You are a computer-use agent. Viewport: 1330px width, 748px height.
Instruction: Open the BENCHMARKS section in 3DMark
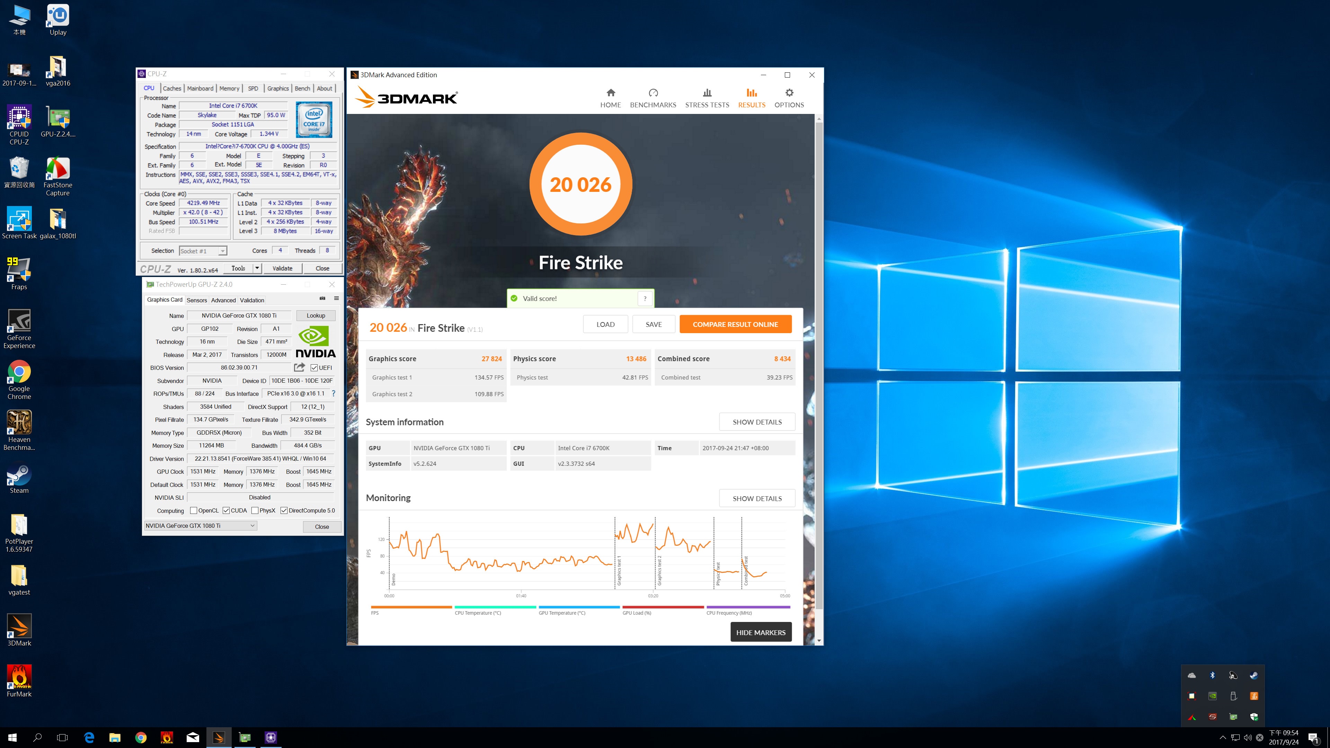point(653,98)
